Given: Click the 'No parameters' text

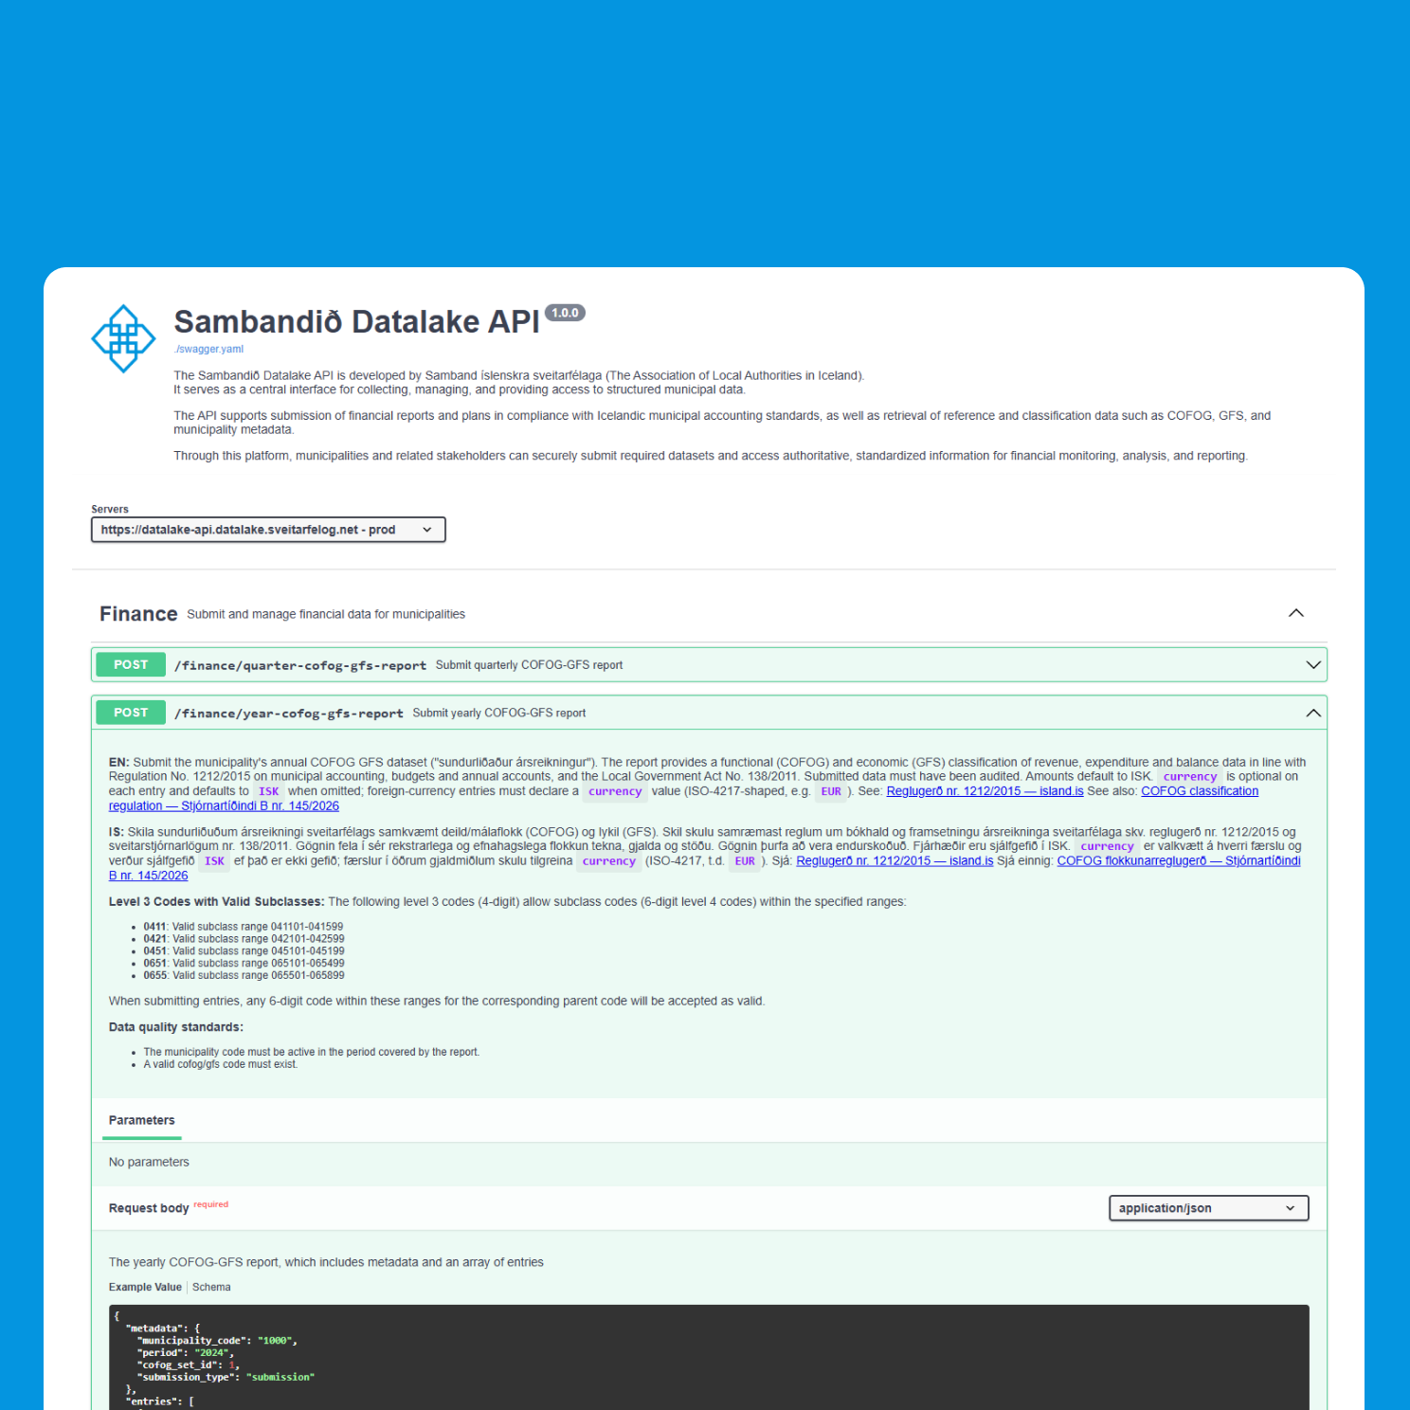Looking at the screenshot, I should click(149, 1162).
